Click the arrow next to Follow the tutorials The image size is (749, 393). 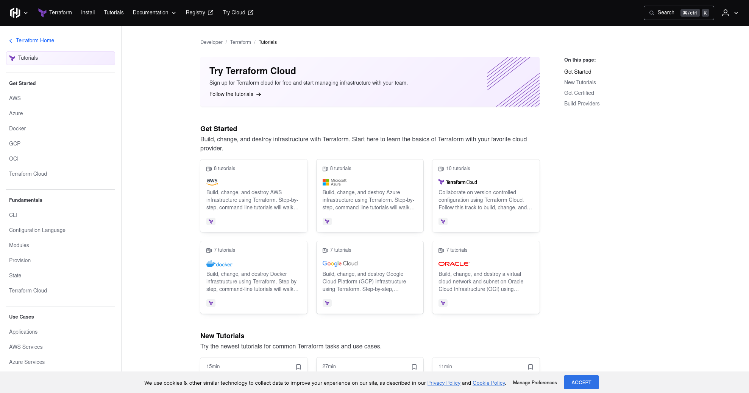pyautogui.click(x=259, y=94)
